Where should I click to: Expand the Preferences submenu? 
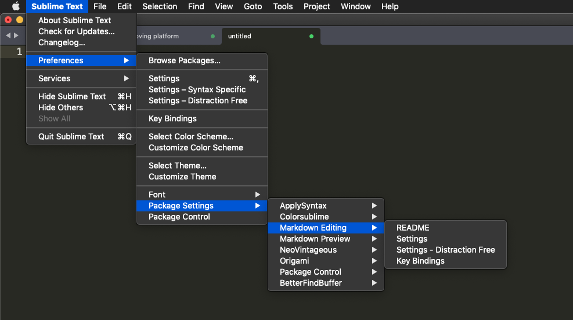(x=81, y=60)
